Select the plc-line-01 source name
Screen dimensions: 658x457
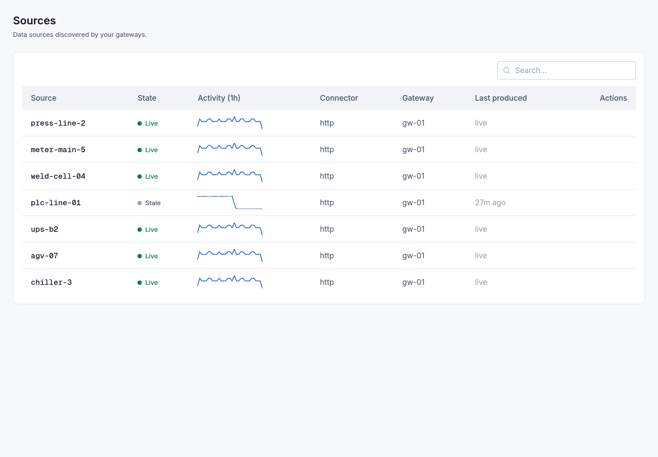tap(56, 203)
